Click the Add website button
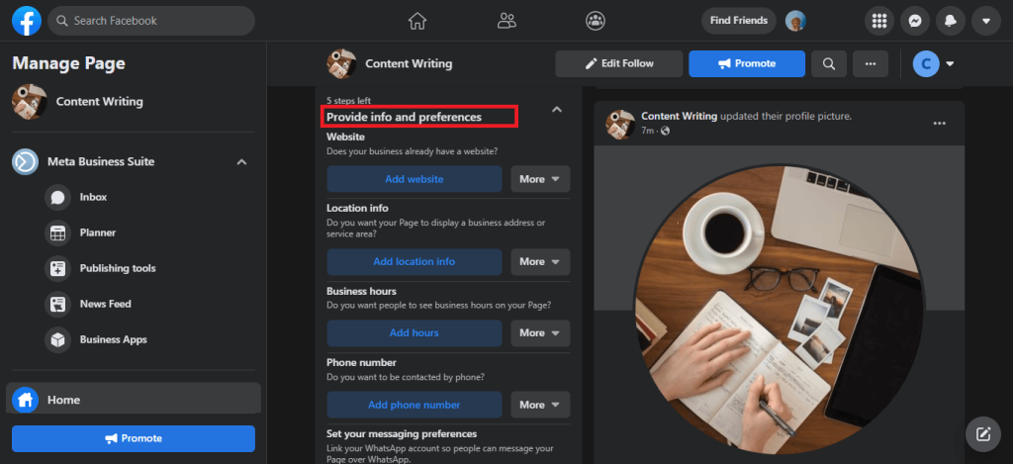1013x464 pixels. (414, 179)
